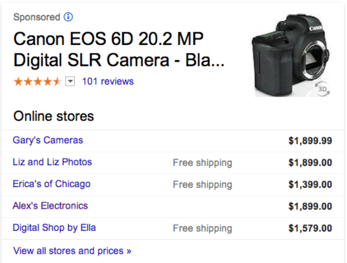Click the Online stores heading
347x263 pixels.
pos(54,116)
